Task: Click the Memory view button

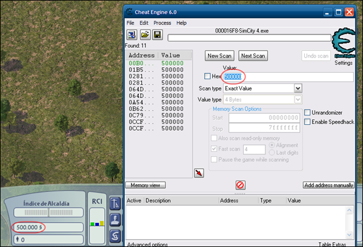Action: [145, 185]
